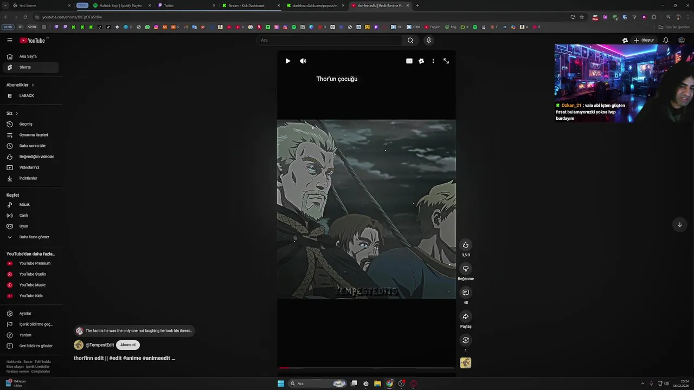This screenshot has width=694, height=390.
Task: Open the sound thumbnail below the remix icon
Action: (x=466, y=363)
